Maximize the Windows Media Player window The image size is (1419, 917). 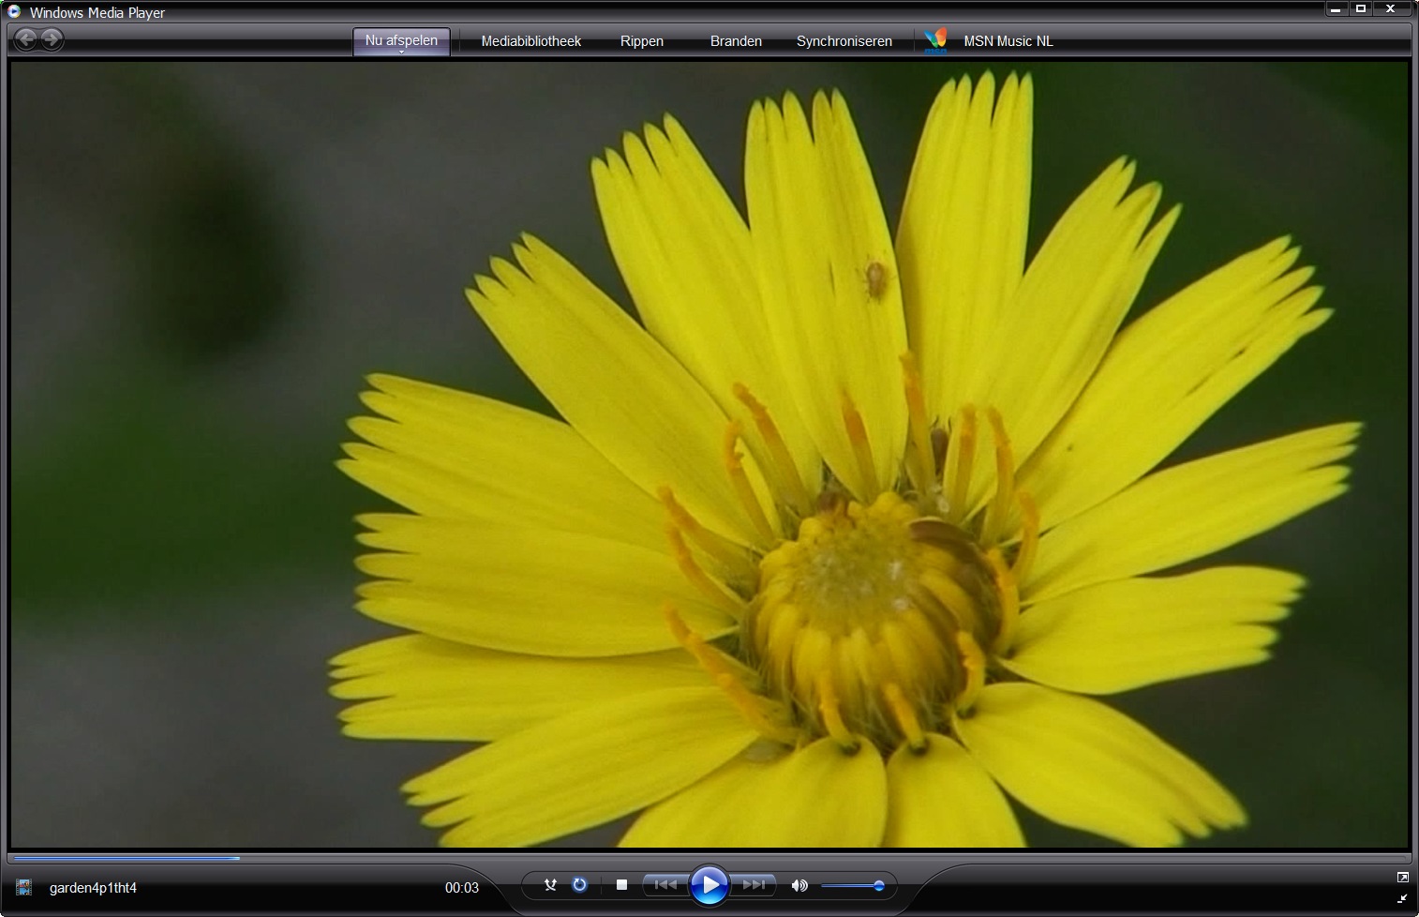point(1361,9)
